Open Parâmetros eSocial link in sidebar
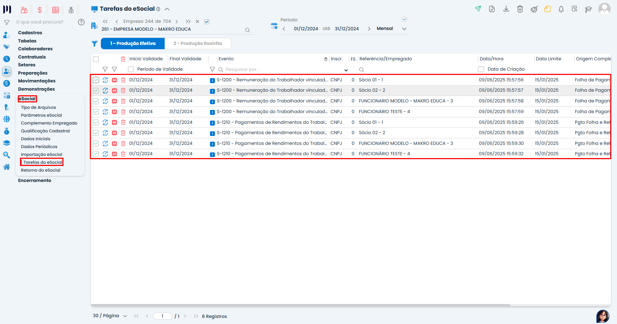 coord(41,115)
